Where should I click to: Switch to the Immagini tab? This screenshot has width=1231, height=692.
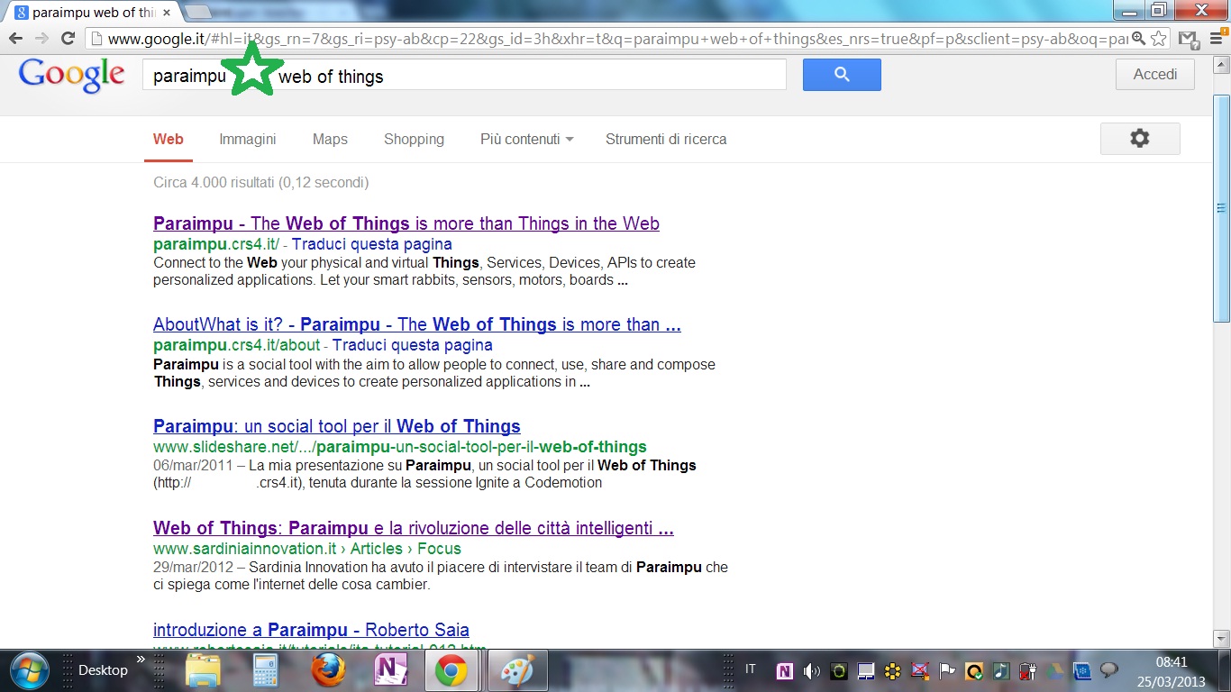point(248,139)
